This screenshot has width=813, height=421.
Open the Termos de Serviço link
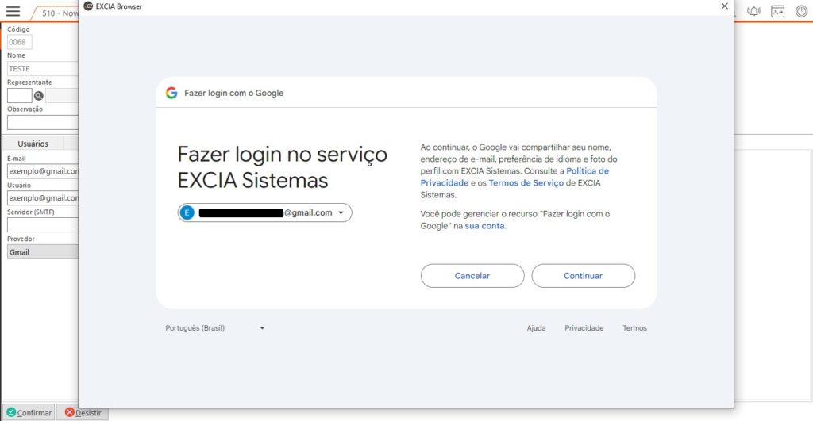click(525, 183)
